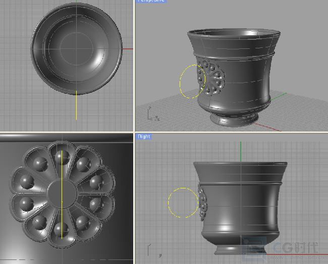The image size is (328, 264).
Task: Select the cup rim in the Perspective viewport
Action: [234, 34]
